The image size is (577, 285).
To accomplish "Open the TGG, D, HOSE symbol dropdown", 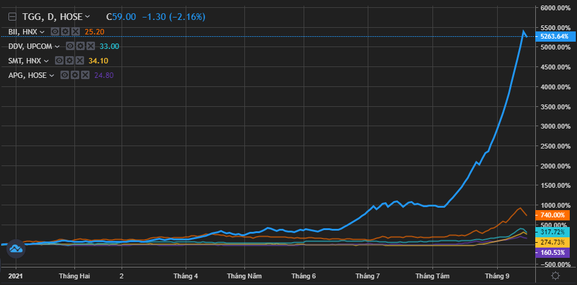I will point(87,16).
